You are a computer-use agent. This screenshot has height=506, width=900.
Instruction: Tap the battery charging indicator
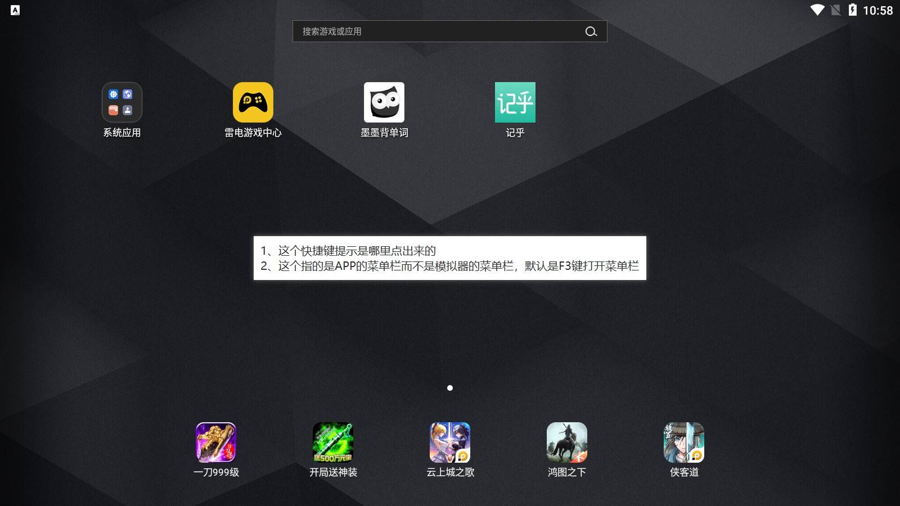(853, 10)
